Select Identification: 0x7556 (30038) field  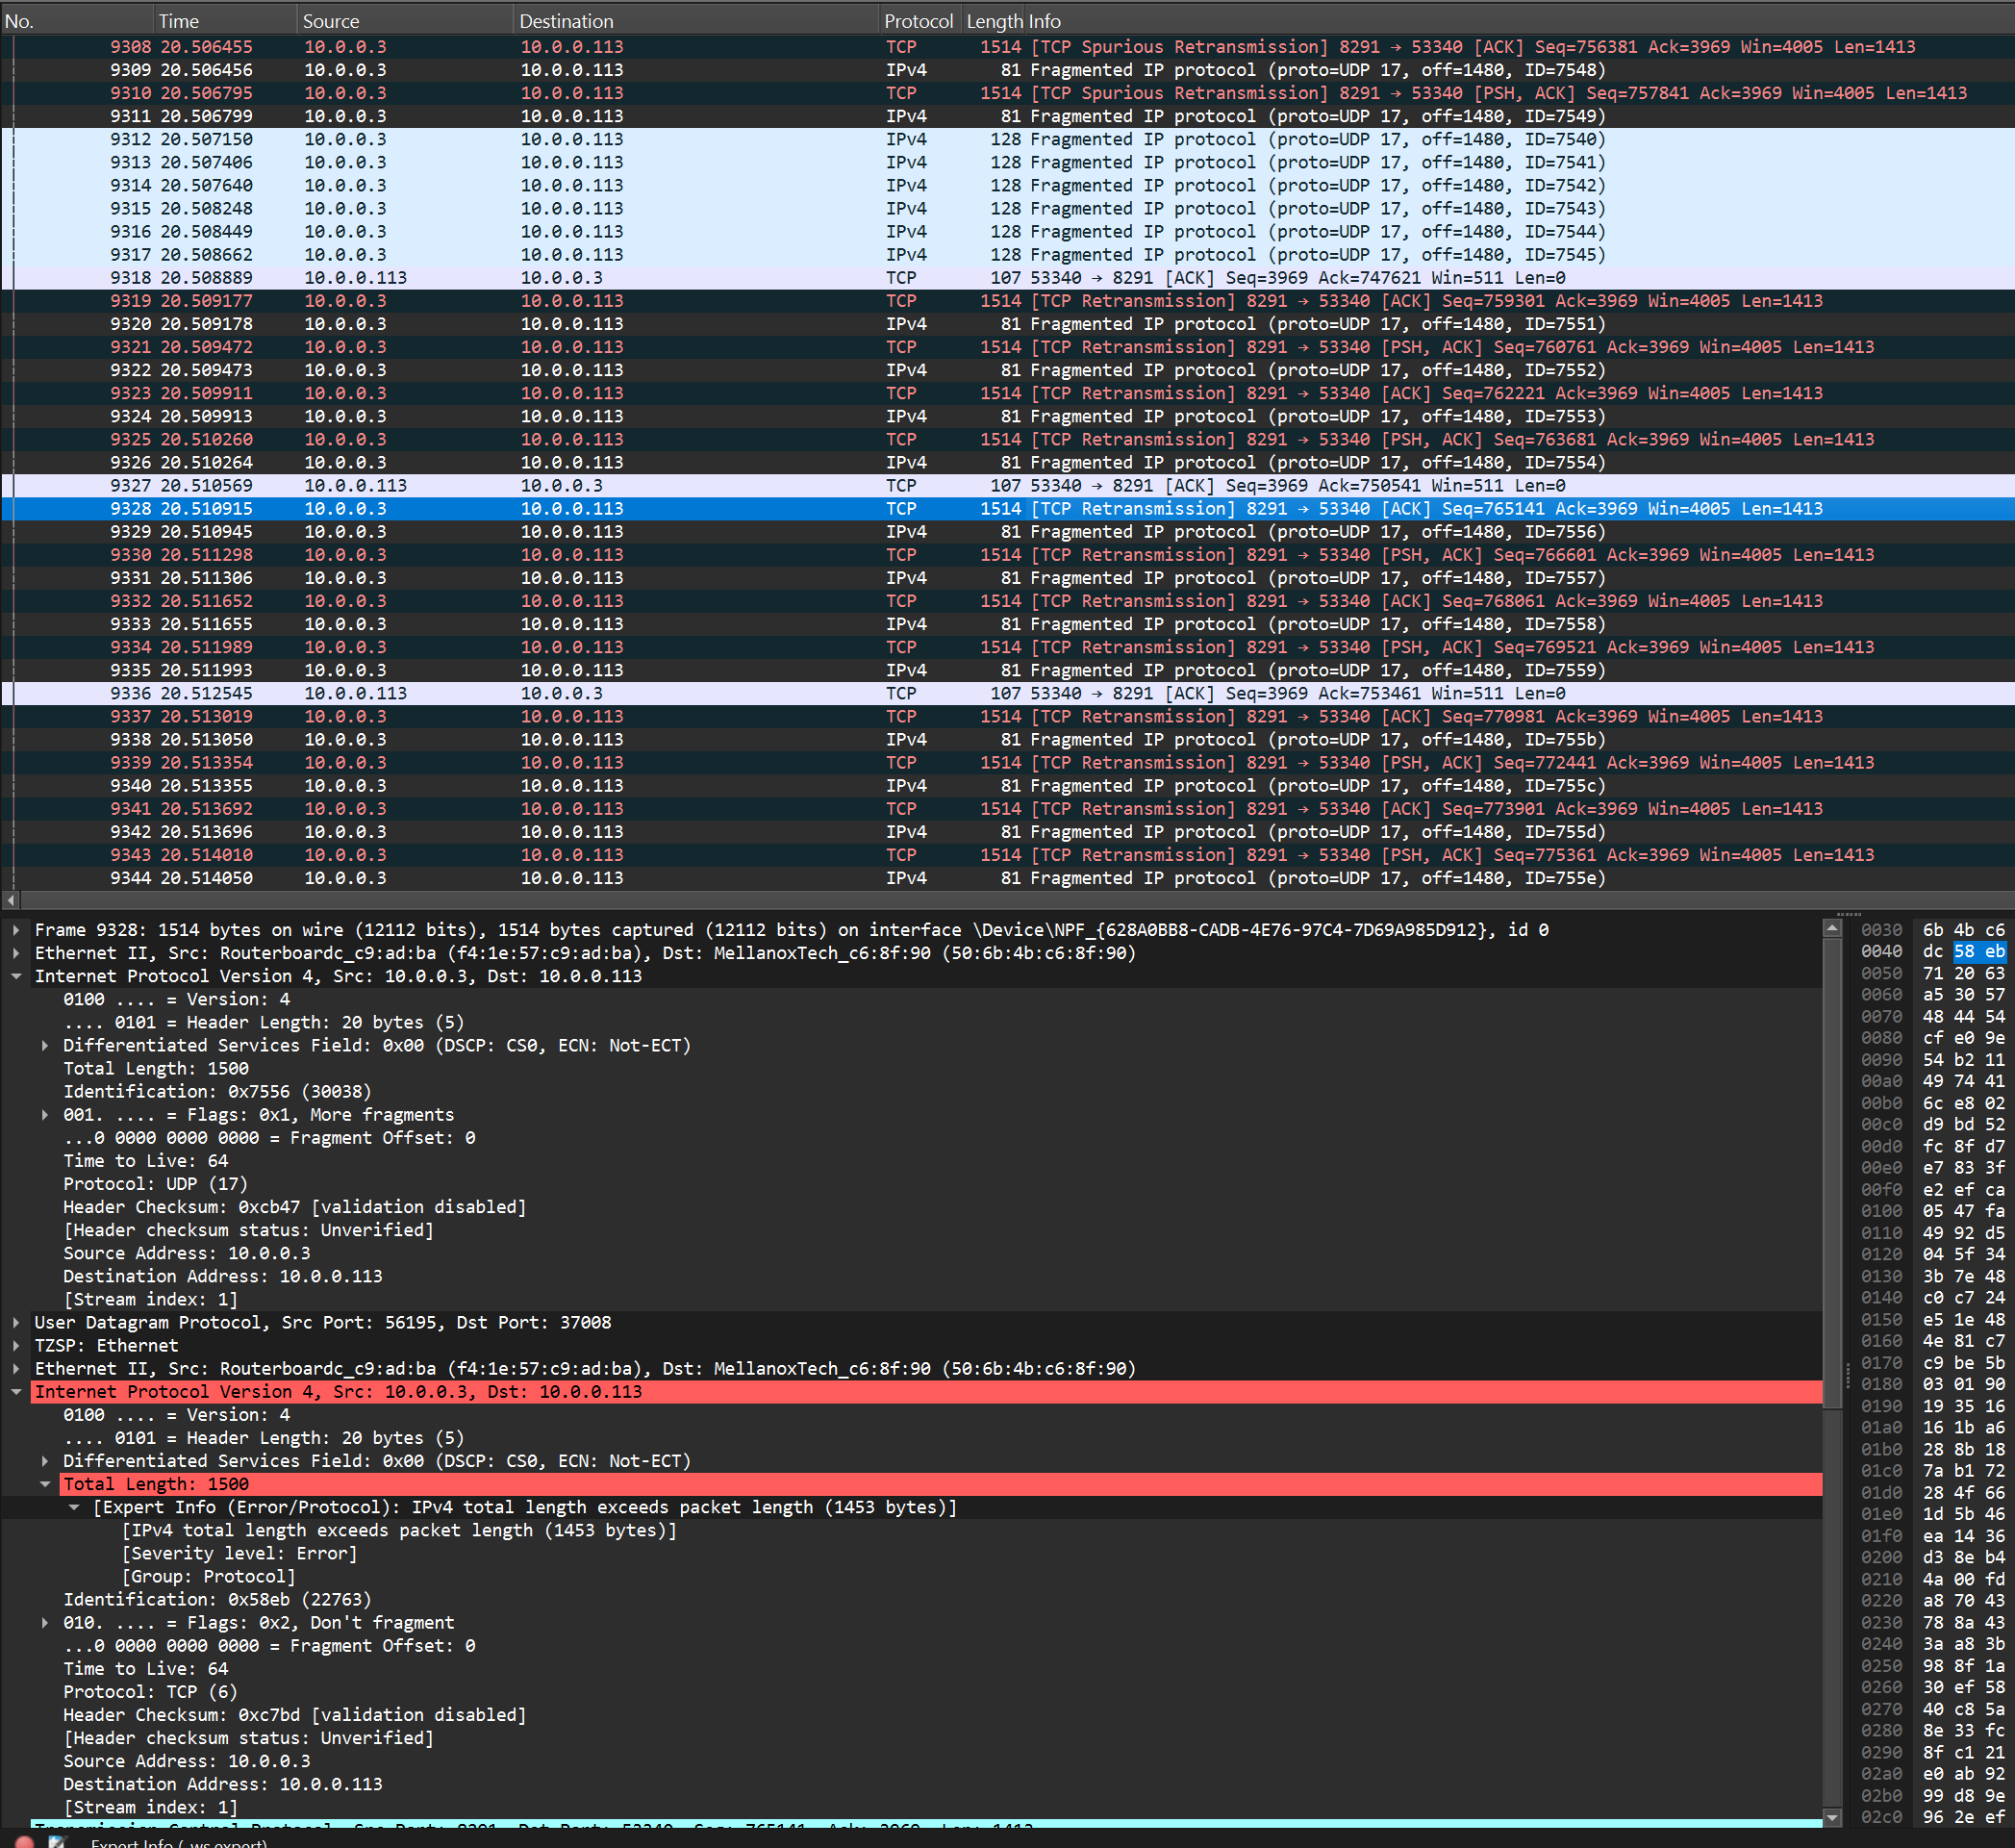(217, 1092)
